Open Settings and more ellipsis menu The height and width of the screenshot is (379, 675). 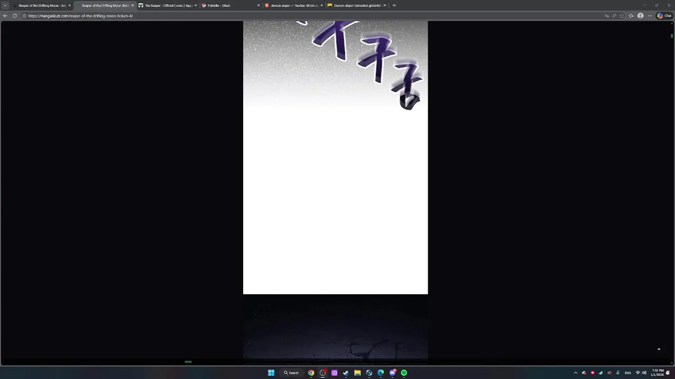[650, 16]
